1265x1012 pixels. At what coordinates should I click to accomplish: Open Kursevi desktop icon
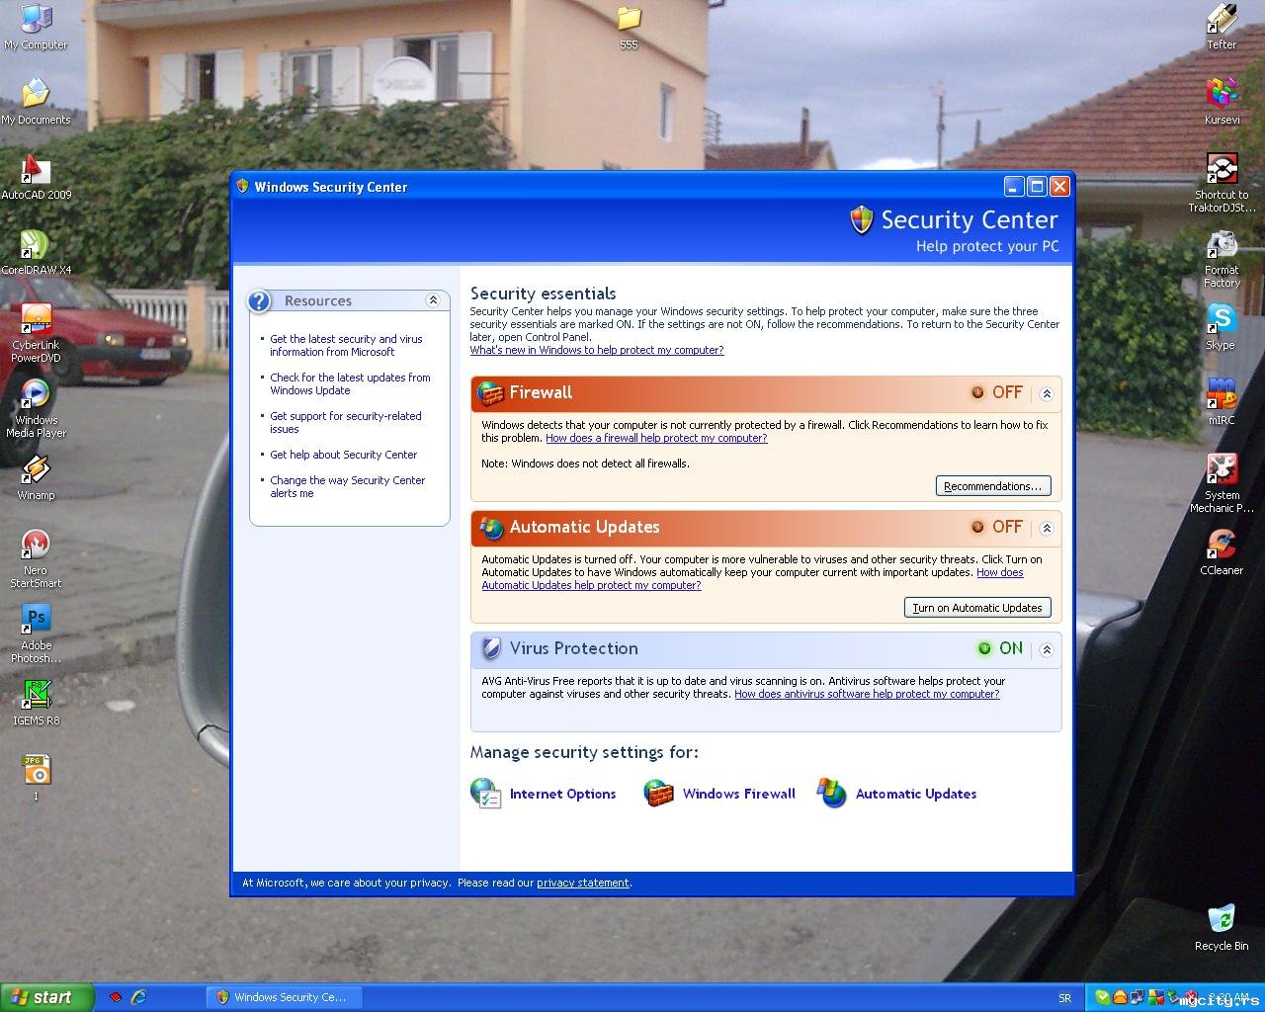pos(1222,102)
